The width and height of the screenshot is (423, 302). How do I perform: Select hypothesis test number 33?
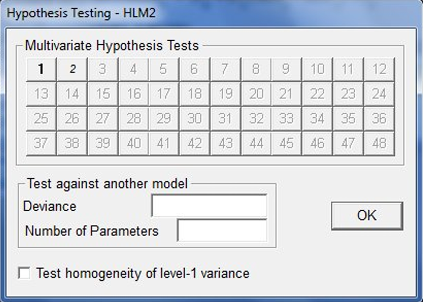pyautogui.click(x=287, y=118)
